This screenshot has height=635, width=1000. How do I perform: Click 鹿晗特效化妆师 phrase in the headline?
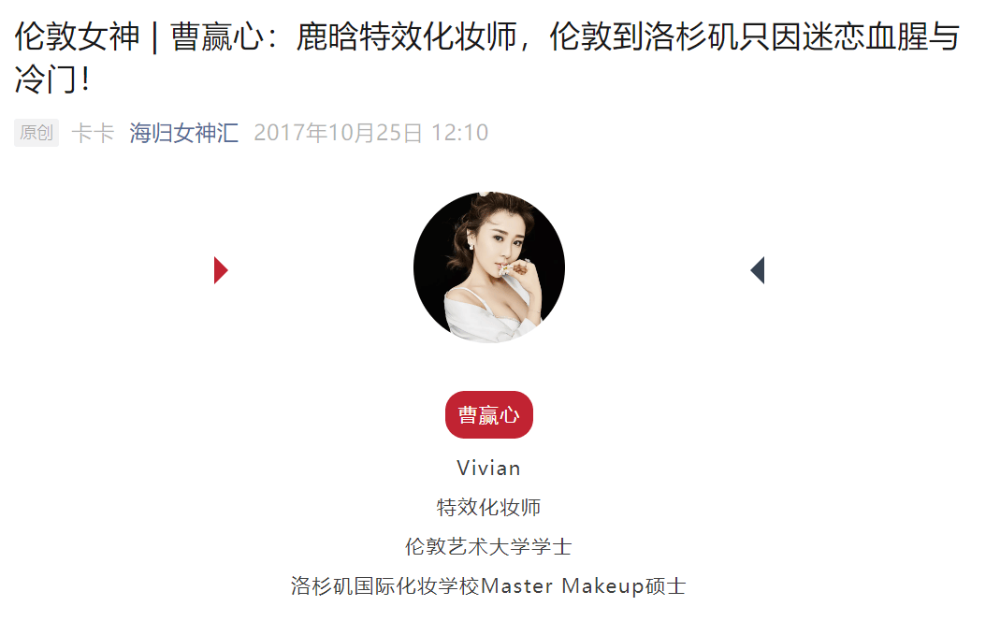pyautogui.click(x=407, y=36)
